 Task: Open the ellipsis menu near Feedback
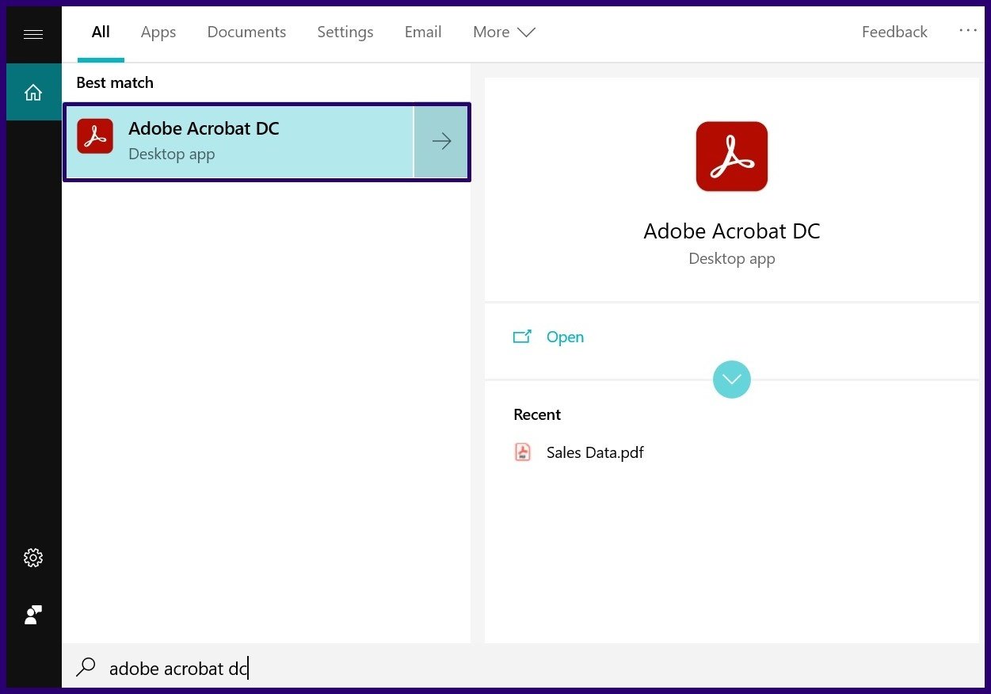pyautogui.click(x=968, y=30)
